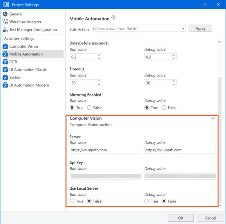The image size is (226, 224).
Task: Click the OCR sidebar icon
Action: 5,62
